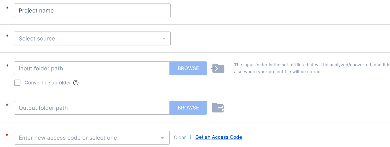Screen dimensions: 390x147
Task: Expand the Select source dropdown arrow
Action: coord(164,39)
